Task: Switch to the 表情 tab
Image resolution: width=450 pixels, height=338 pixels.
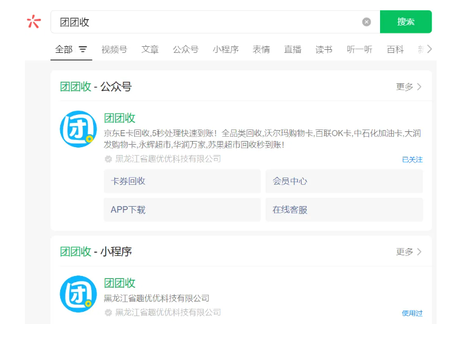Action: pyautogui.click(x=261, y=49)
